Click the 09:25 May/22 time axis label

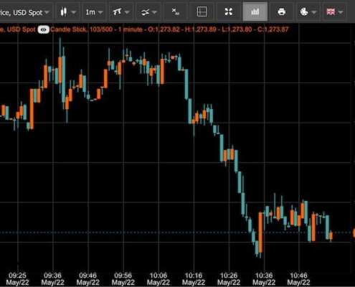point(17,279)
